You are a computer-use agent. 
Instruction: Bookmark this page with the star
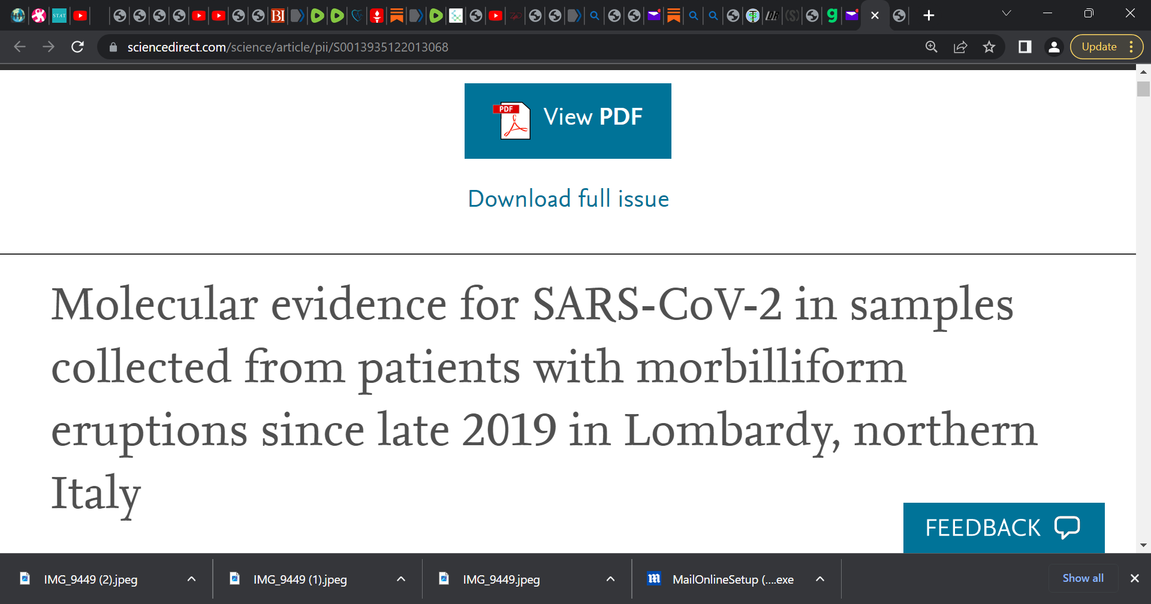(x=989, y=47)
